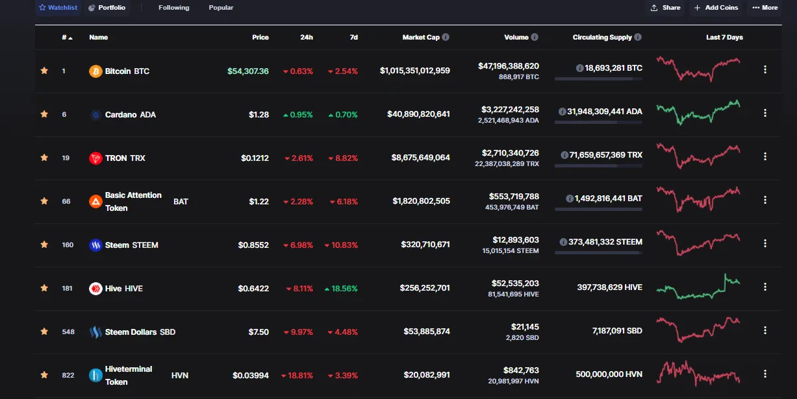Sort table by Price column
797x399 pixels.
260,38
